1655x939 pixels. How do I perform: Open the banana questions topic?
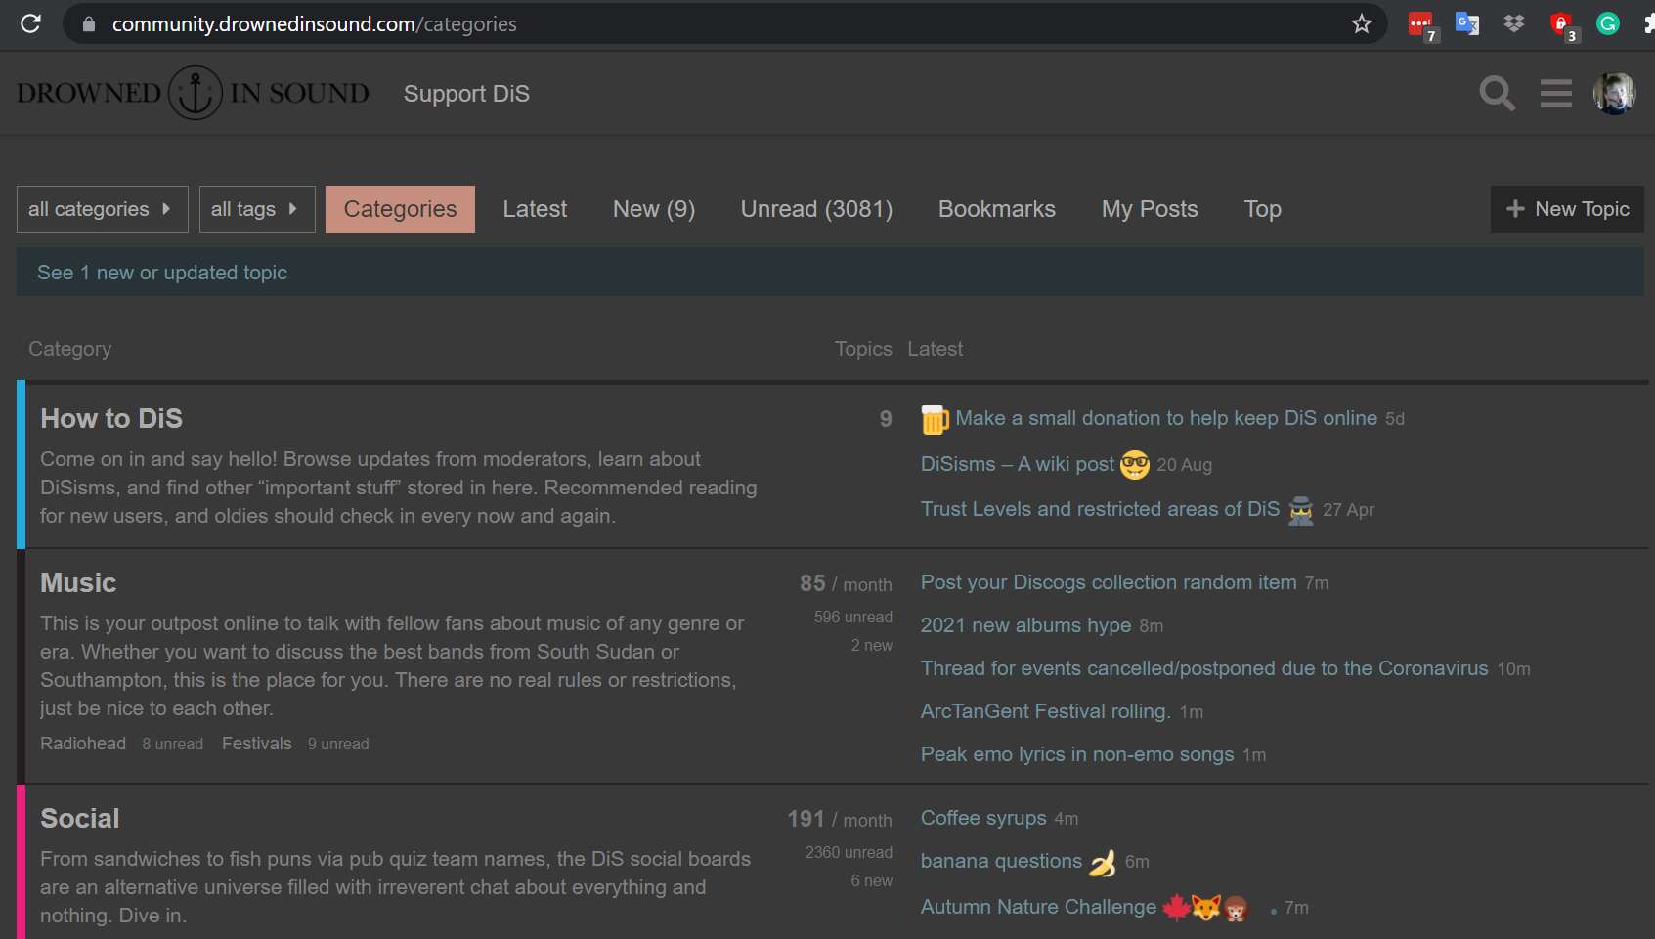tap(1001, 862)
